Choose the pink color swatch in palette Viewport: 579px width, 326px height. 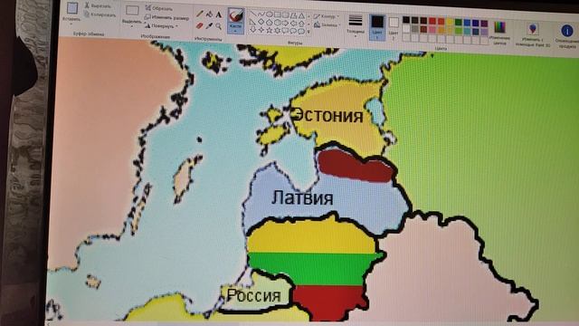(432, 30)
